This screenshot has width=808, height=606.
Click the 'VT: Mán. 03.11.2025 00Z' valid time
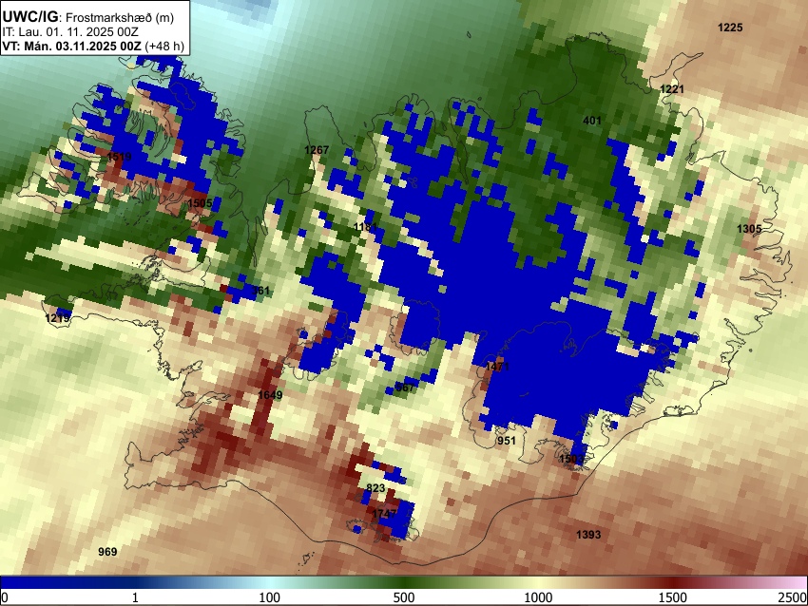71,46
